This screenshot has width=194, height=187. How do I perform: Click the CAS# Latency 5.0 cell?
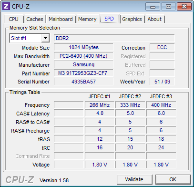[130, 114]
